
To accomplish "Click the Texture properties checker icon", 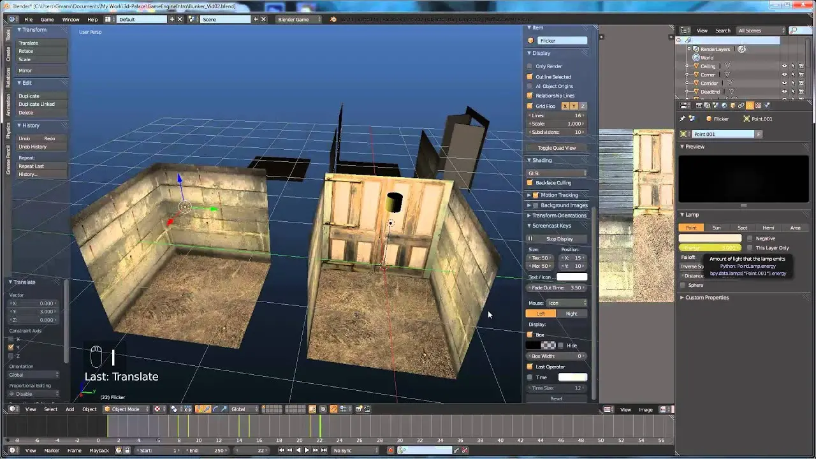I will click(758, 106).
